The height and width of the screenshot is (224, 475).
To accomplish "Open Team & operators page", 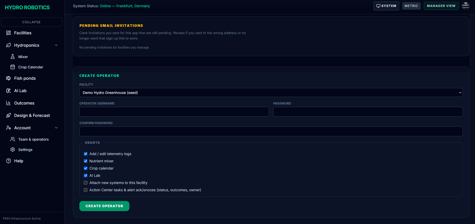I will [x=34, y=139].
